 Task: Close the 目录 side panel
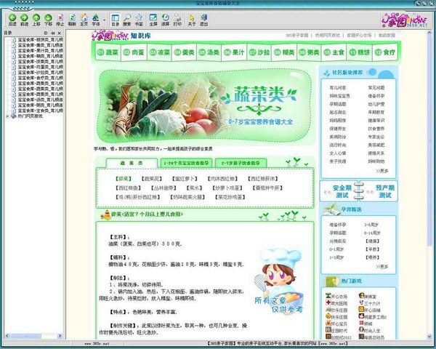tap(59, 33)
